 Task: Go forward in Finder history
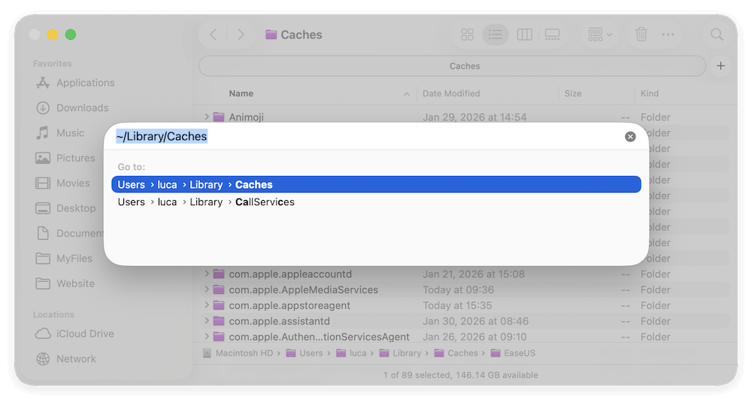[x=241, y=35]
